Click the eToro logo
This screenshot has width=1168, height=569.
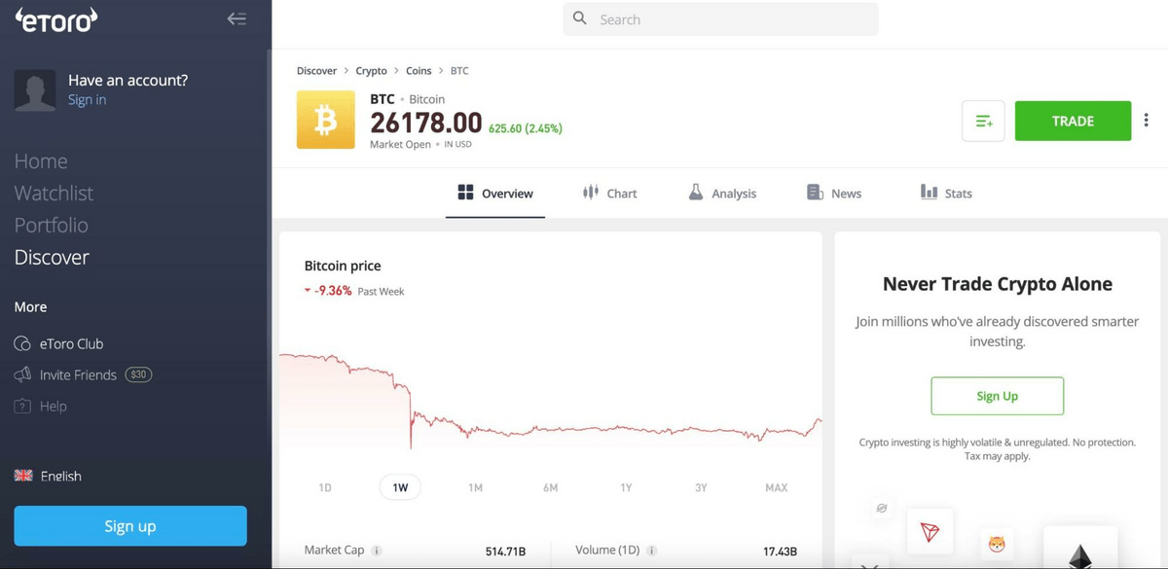[56, 19]
